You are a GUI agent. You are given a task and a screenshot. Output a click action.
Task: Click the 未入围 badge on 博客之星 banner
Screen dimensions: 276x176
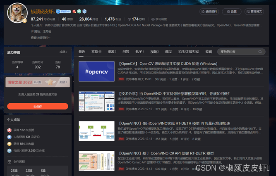[38, 82]
